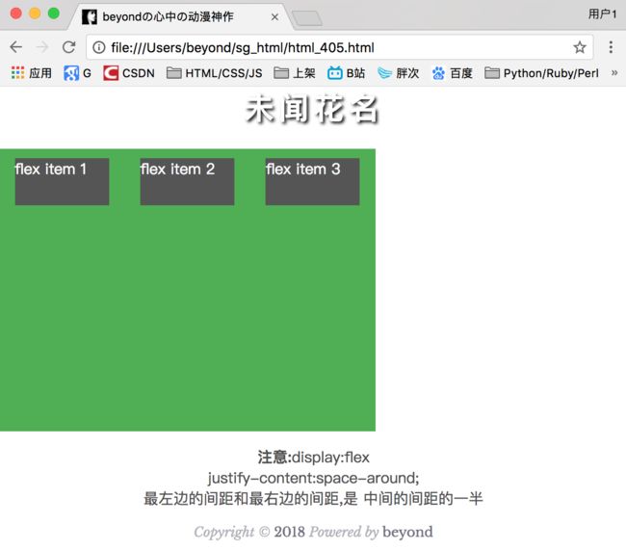Open the Chrome three-dot menu
Image resolution: width=626 pixels, height=550 pixels.
point(611,47)
